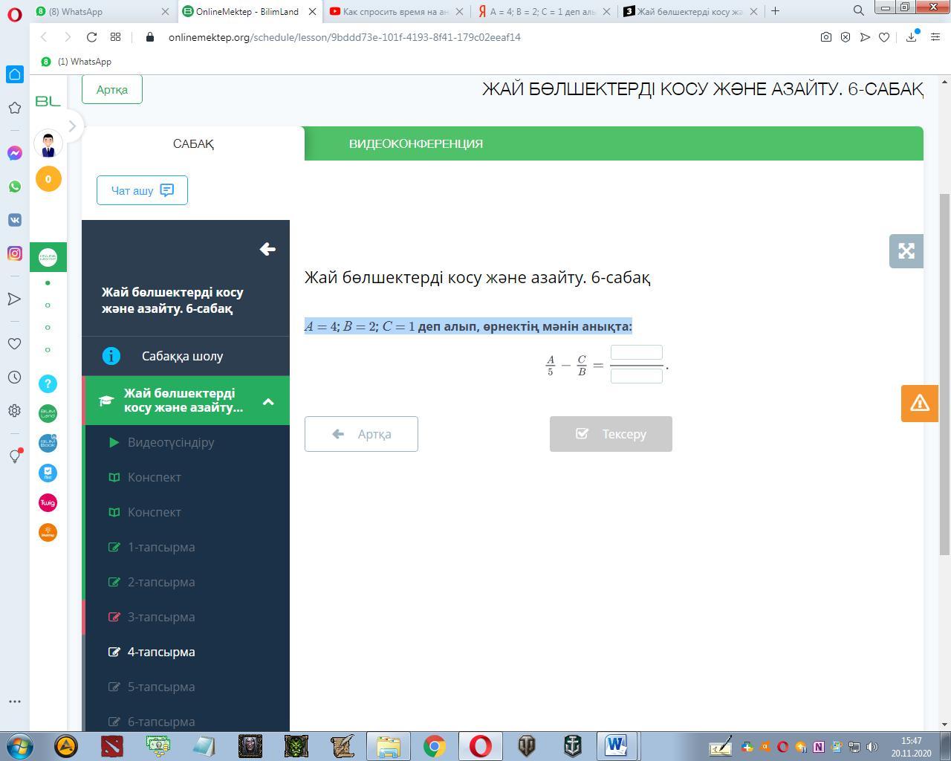The height and width of the screenshot is (761, 951).
Task: Open Facebook Messenger in the sidebar
Action: point(15,153)
